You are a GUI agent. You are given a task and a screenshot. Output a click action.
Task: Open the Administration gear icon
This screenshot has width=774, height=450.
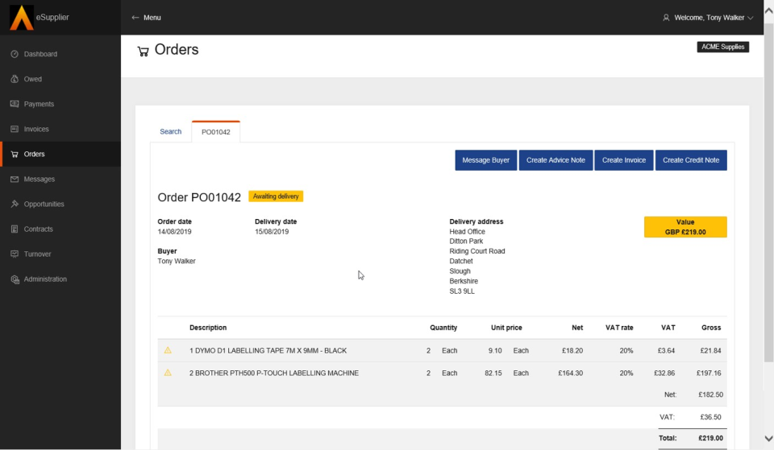[x=15, y=279]
